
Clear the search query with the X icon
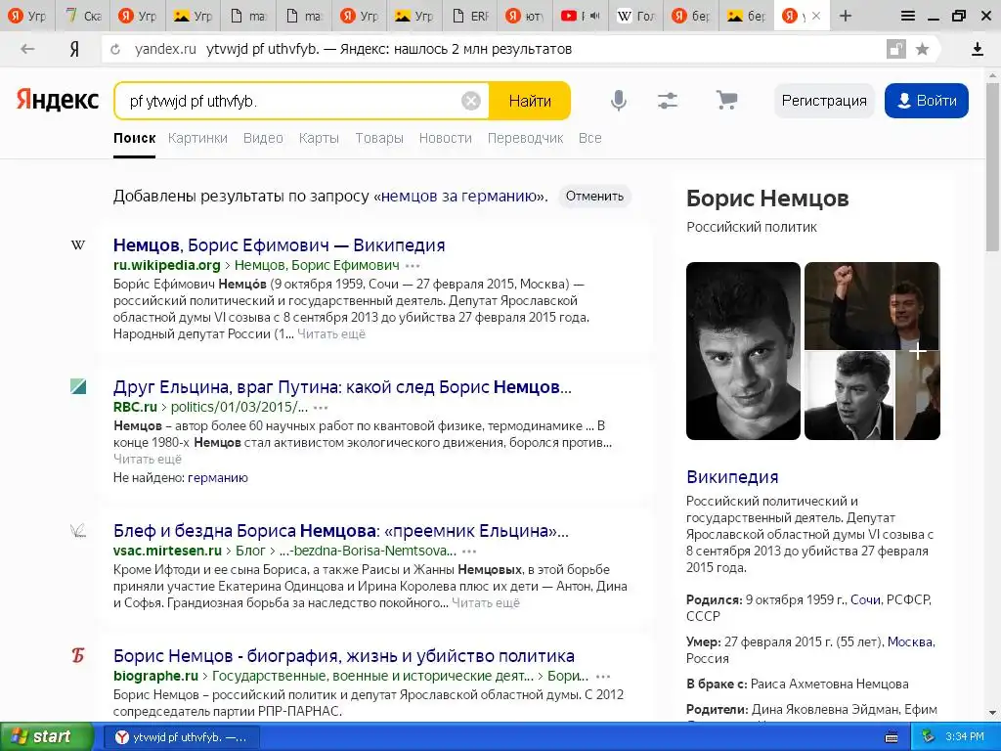(x=470, y=101)
